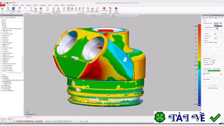Open the red MENU tab

(x=3, y=5)
